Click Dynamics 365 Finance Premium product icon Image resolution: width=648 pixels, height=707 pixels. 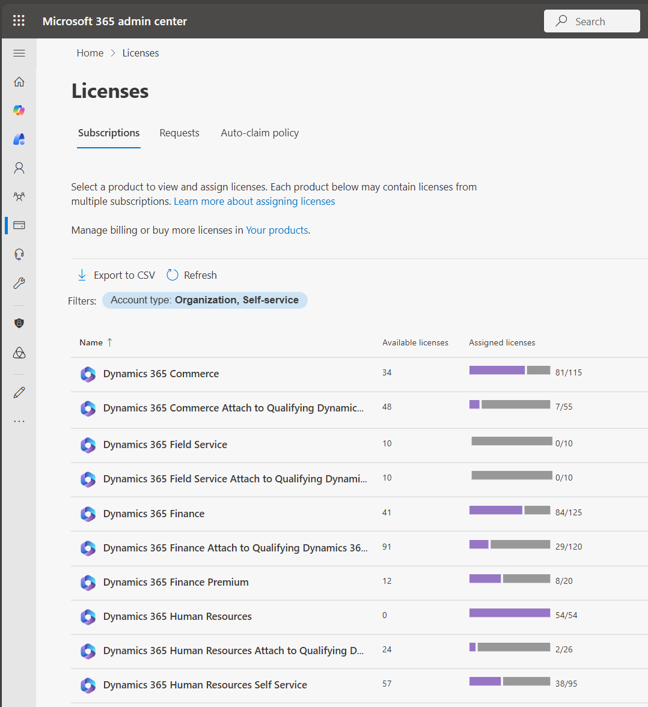pos(88,583)
